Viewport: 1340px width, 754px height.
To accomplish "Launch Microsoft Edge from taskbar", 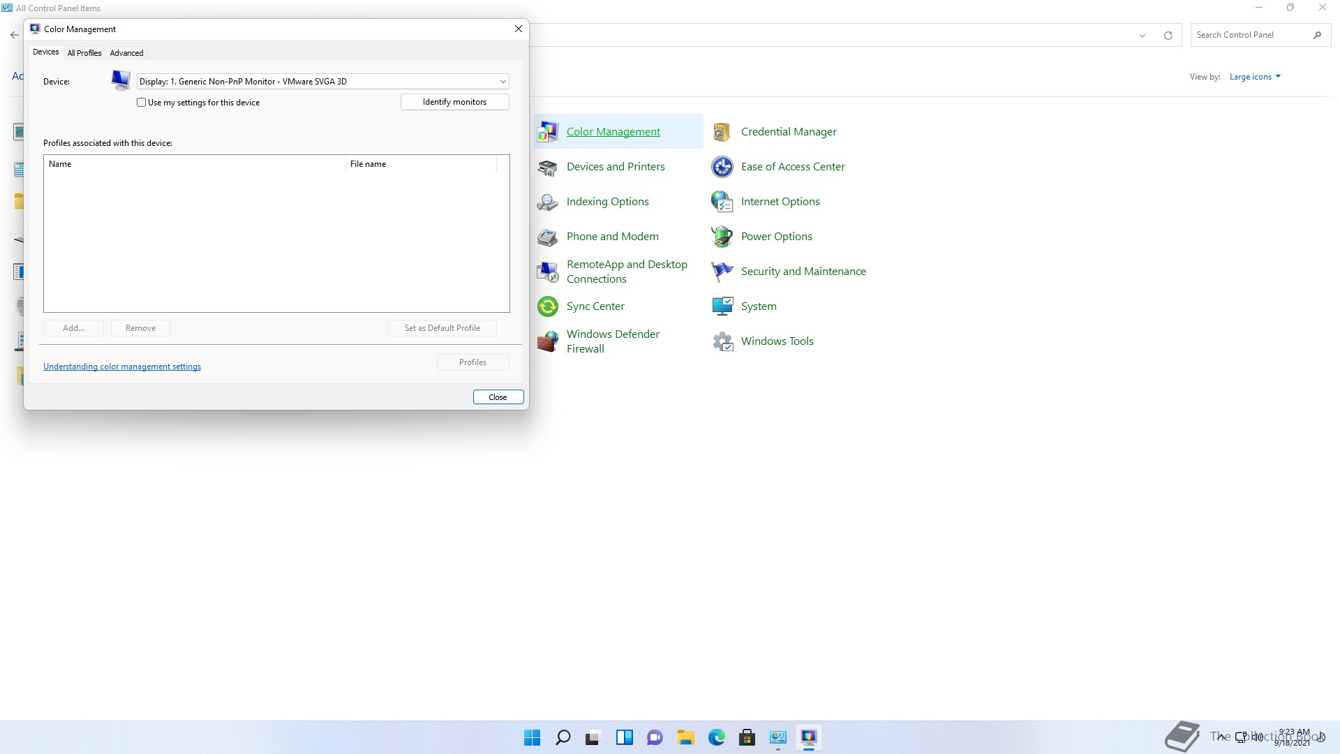I will pyautogui.click(x=716, y=737).
